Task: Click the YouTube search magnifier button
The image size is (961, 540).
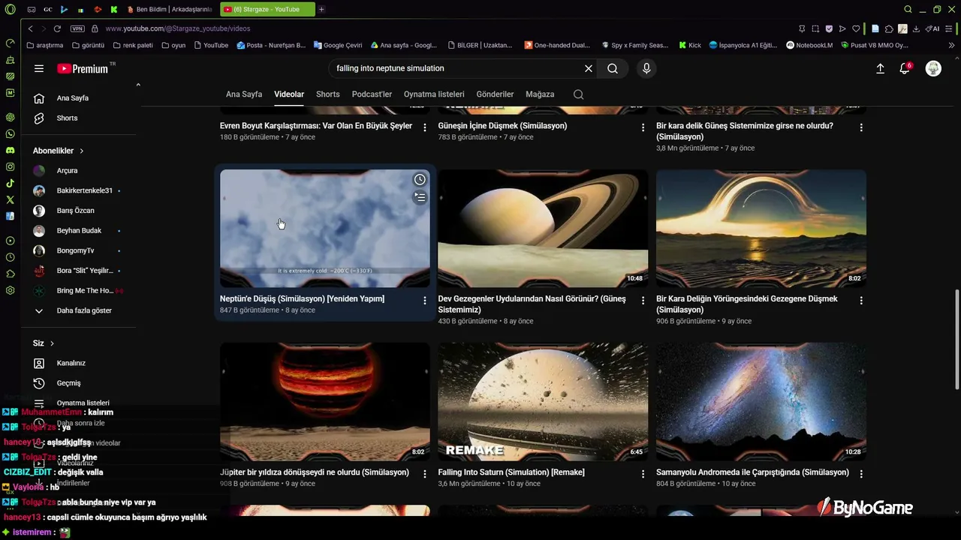Action: (x=613, y=68)
